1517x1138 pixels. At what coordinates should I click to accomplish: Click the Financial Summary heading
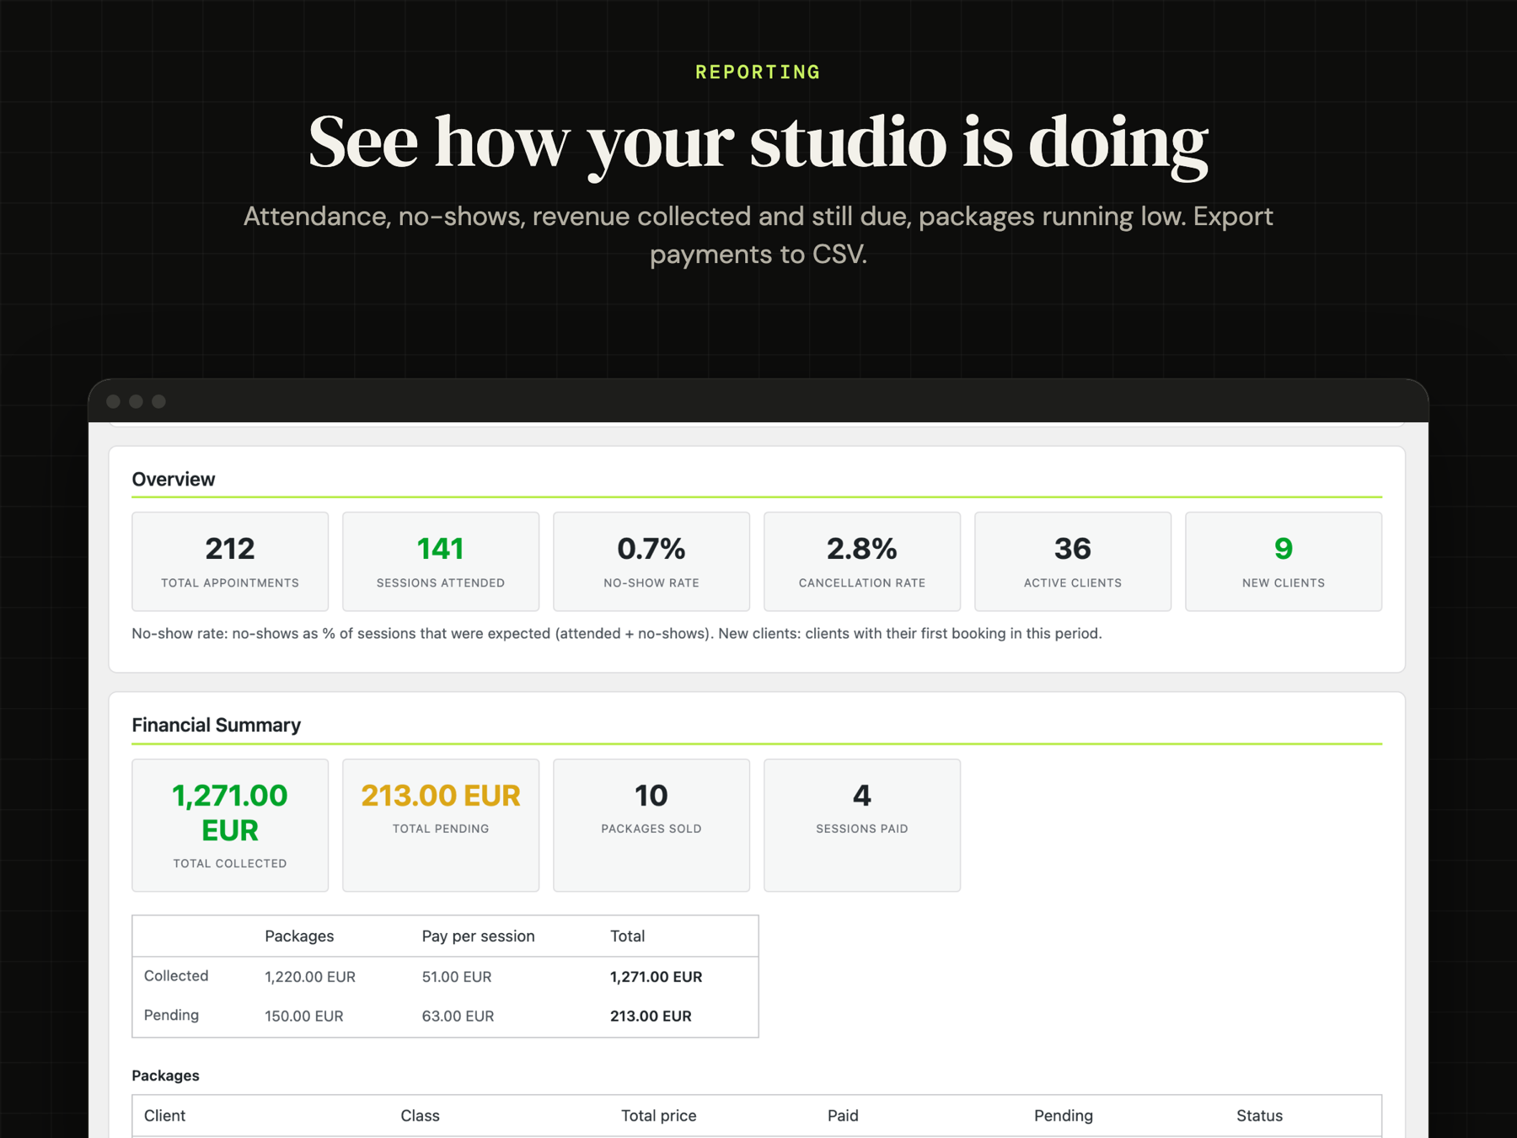pyautogui.click(x=217, y=726)
